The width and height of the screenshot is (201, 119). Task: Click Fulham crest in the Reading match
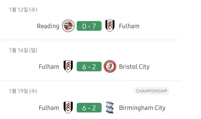coord(110,26)
